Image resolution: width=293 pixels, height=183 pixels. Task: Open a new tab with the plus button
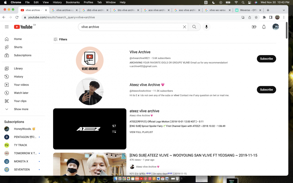268,10
